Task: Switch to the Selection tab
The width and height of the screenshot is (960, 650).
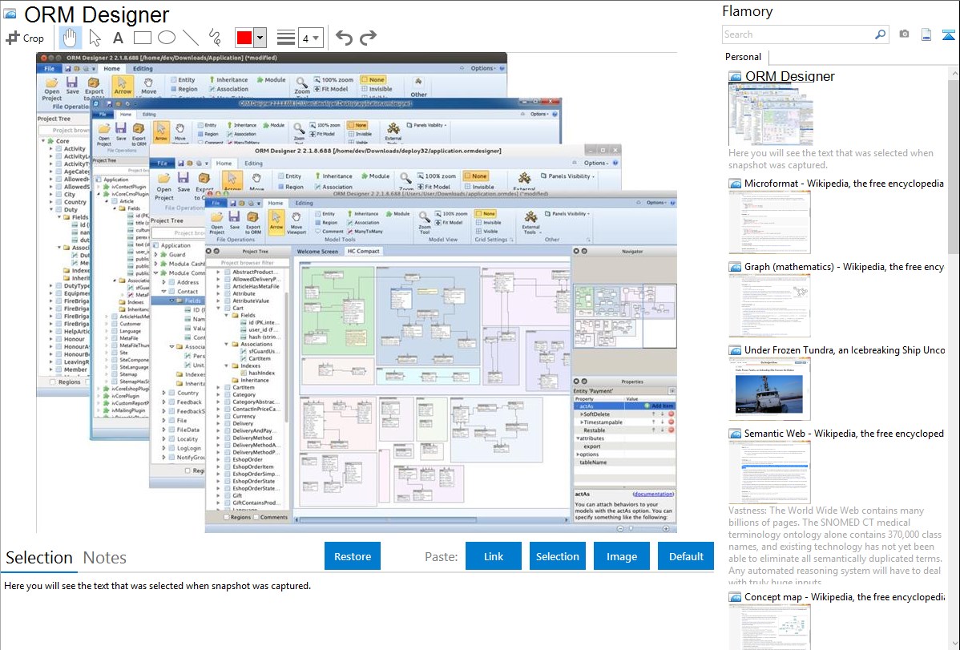Action: click(x=39, y=558)
